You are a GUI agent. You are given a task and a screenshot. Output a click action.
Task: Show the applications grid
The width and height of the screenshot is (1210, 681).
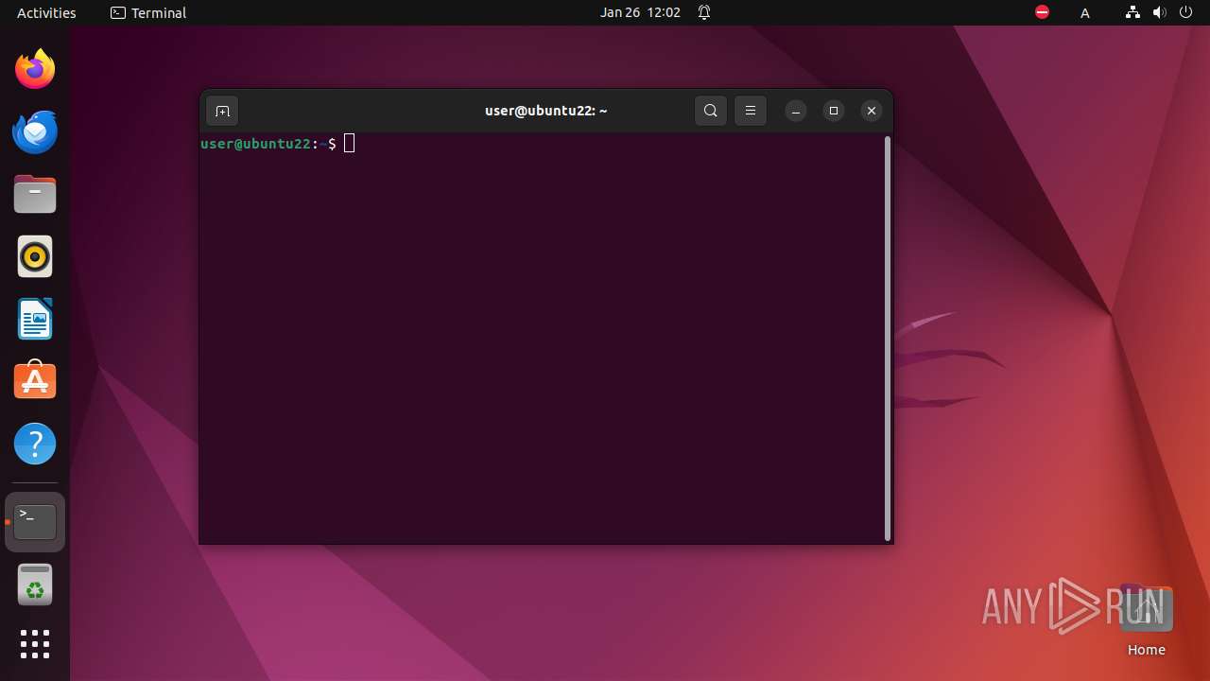click(x=35, y=644)
